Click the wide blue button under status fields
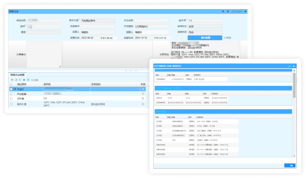 point(205,38)
